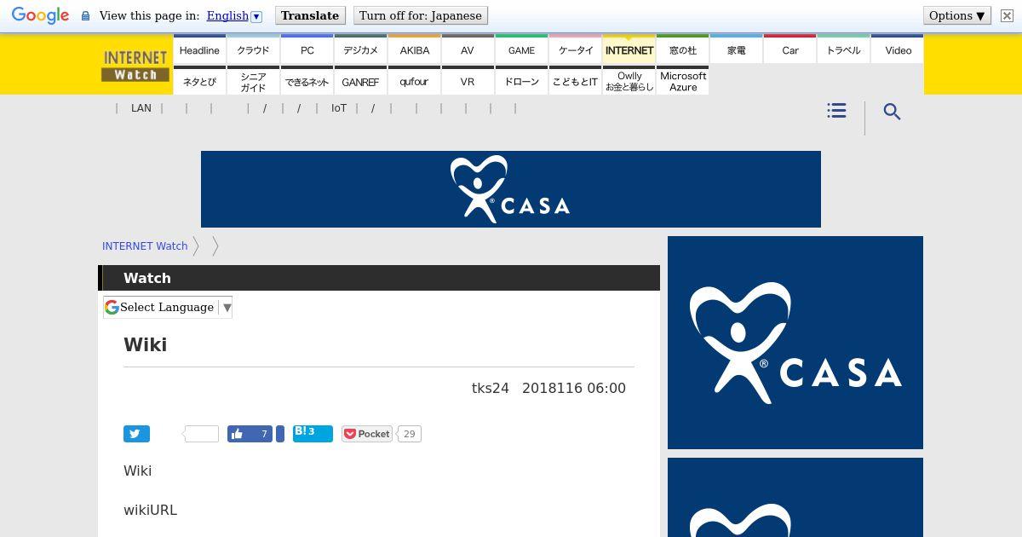1022x537 pixels.
Task: Share the article on Twitter
Action: click(x=136, y=434)
